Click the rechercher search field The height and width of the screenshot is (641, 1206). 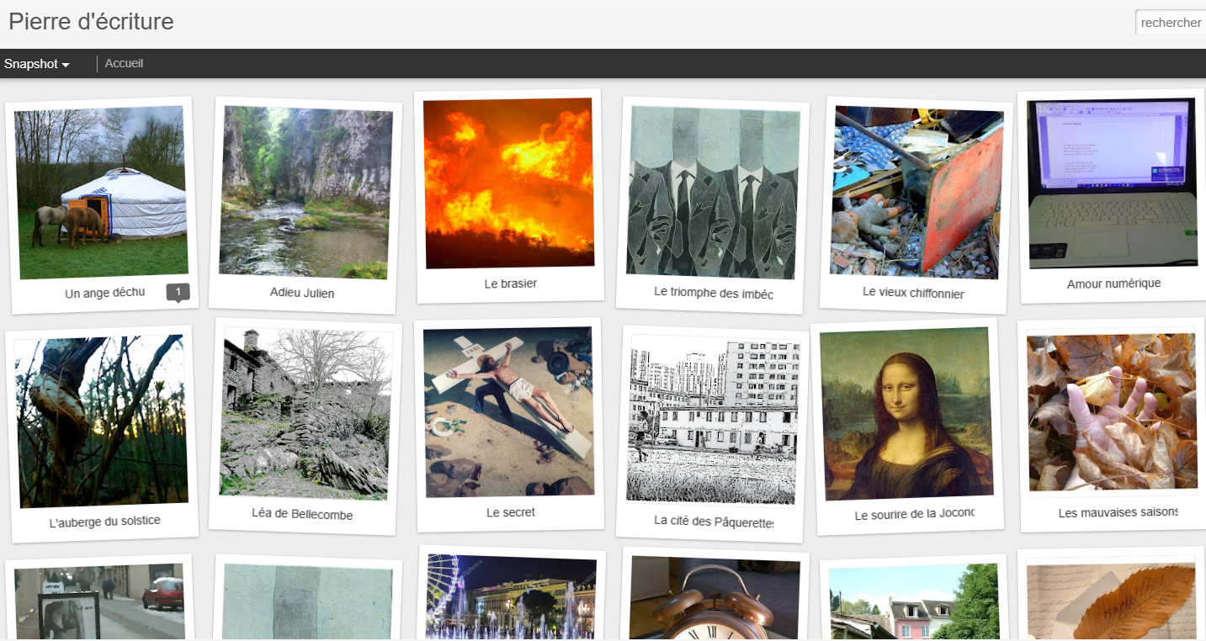[1170, 23]
